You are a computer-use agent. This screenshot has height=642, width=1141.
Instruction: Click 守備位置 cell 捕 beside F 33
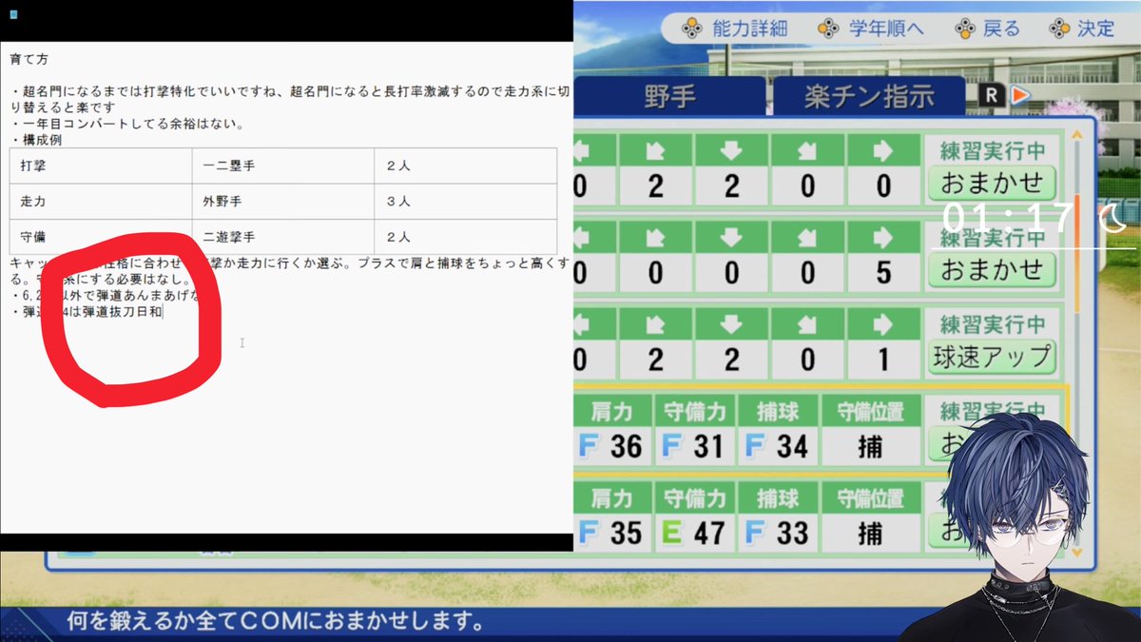(x=870, y=533)
